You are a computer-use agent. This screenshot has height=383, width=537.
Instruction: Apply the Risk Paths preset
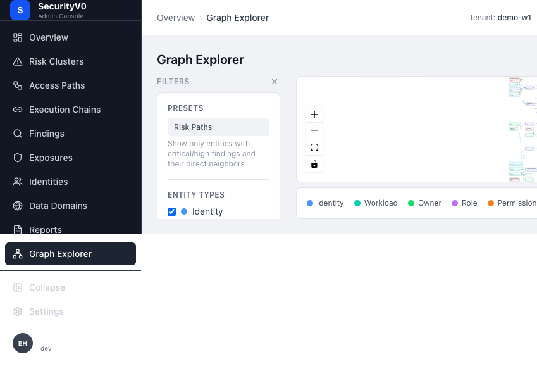pos(218,127)
